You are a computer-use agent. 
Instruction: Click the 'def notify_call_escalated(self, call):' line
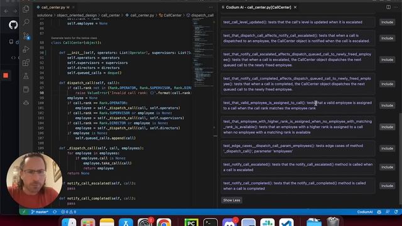97,183
